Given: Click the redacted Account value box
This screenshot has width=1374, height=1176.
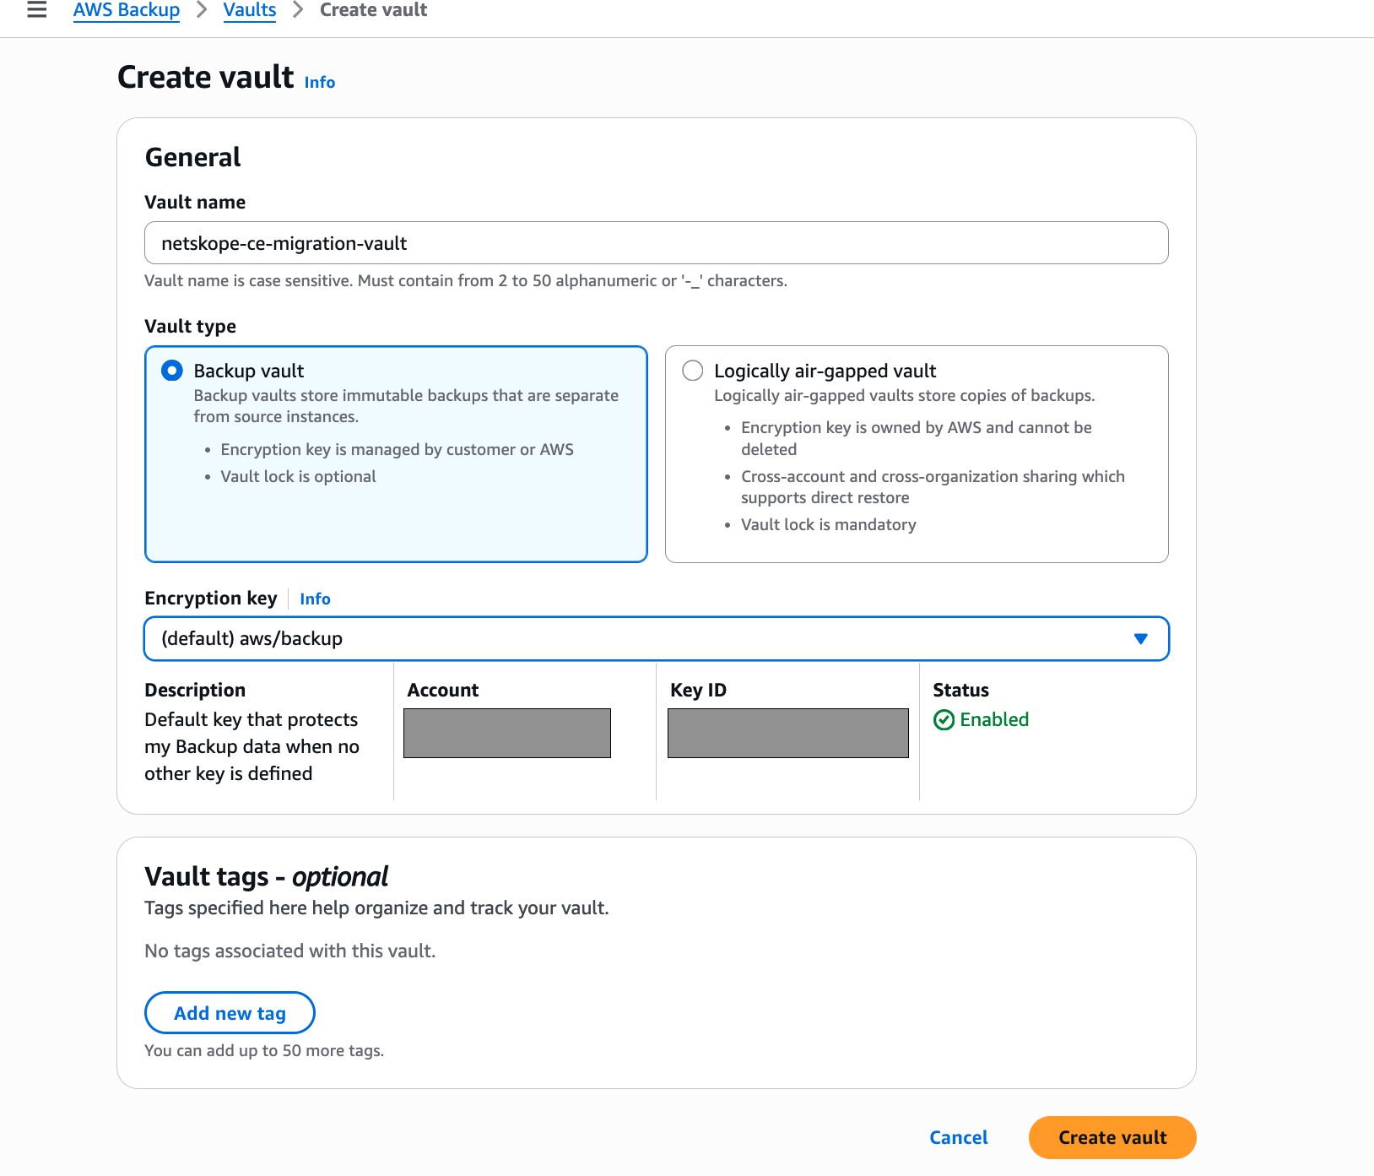Looking at the screenshot, I should coord(507,733).
